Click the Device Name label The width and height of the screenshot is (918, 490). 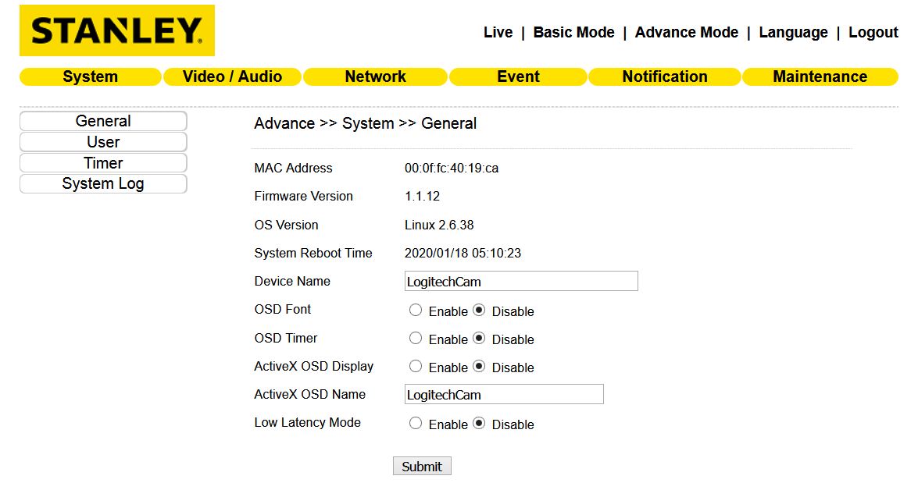(x=292, y=281)
